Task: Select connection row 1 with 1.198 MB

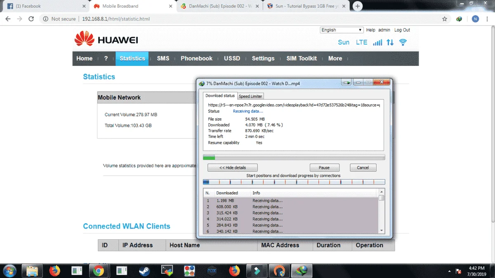Action: [x=291, y=201]
